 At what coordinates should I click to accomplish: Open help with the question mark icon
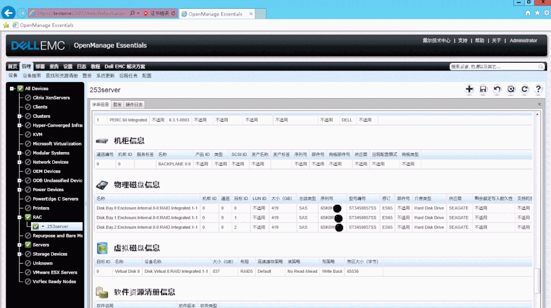pos(538,89)
